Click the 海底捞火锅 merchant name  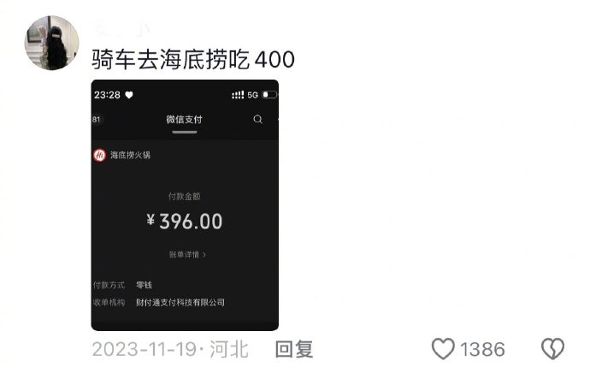click(130, 155)
